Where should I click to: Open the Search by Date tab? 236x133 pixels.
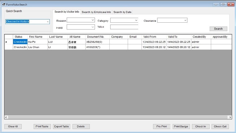pos(122,12)
